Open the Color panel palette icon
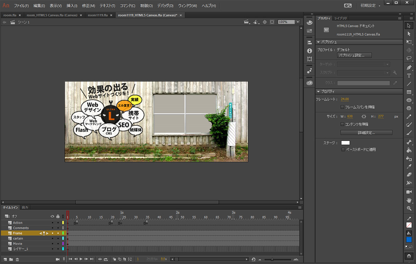The image size is (416, 264). (x=310, y=23)
